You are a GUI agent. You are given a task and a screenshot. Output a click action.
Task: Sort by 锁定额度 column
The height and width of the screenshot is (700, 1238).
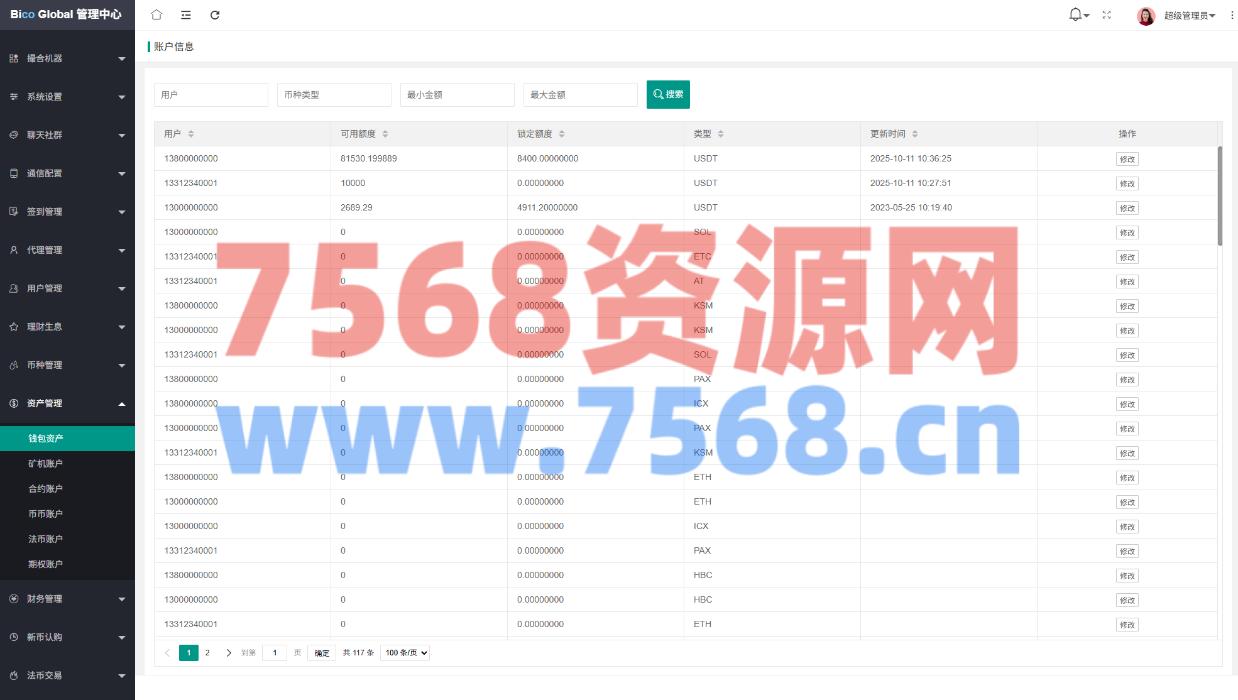(562, 134)
